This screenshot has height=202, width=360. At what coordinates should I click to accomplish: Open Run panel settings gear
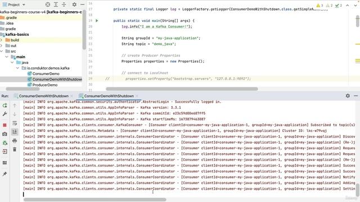pos(348,96)
